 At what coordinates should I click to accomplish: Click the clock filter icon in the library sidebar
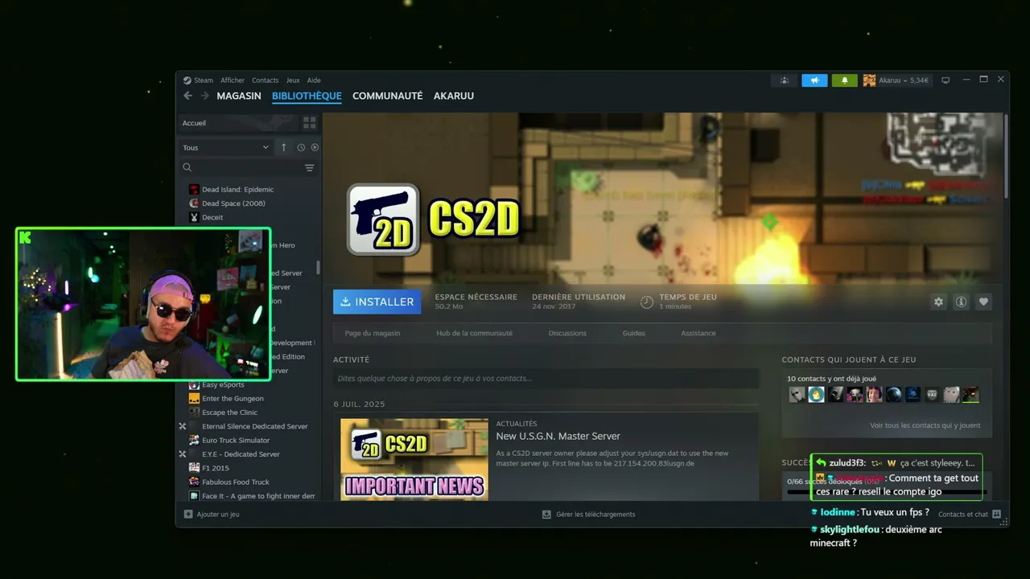click(x=301, y=147)
